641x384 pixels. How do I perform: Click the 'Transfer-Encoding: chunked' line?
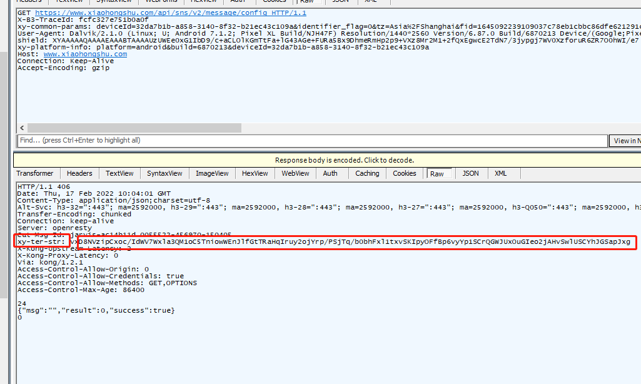(74, 215)
